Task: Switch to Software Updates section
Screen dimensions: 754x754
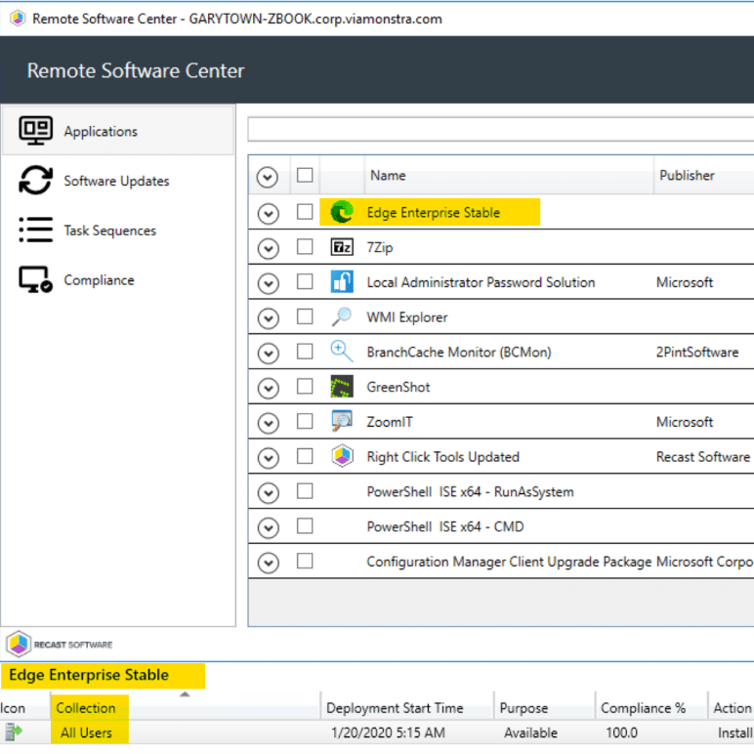Action: coord(118,181)
